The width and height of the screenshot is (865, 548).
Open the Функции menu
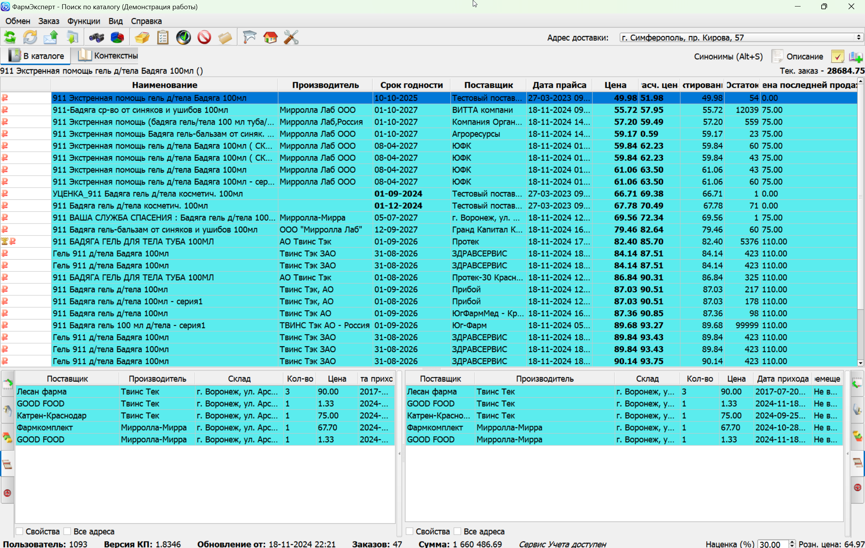point(84,21)
